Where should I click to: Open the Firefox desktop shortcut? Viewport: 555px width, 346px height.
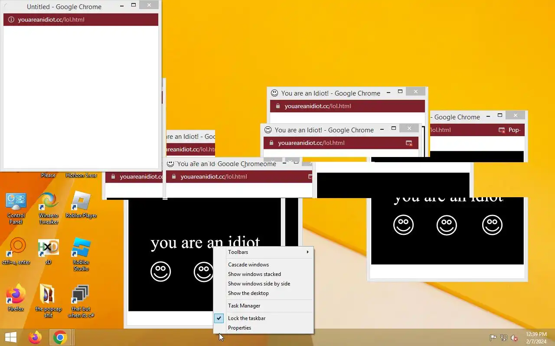coord(16,298)
